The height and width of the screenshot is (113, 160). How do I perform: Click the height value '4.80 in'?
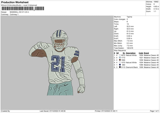click(x=156, y=6)
